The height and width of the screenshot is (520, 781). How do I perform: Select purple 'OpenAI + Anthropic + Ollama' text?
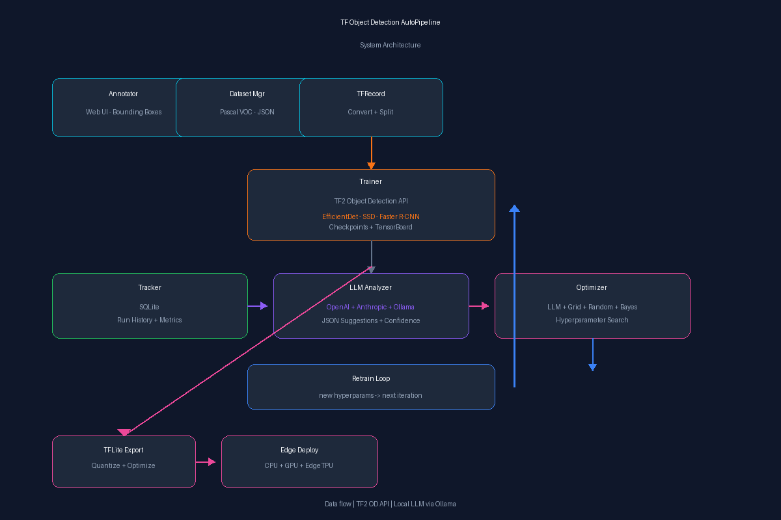coord(371,307)
